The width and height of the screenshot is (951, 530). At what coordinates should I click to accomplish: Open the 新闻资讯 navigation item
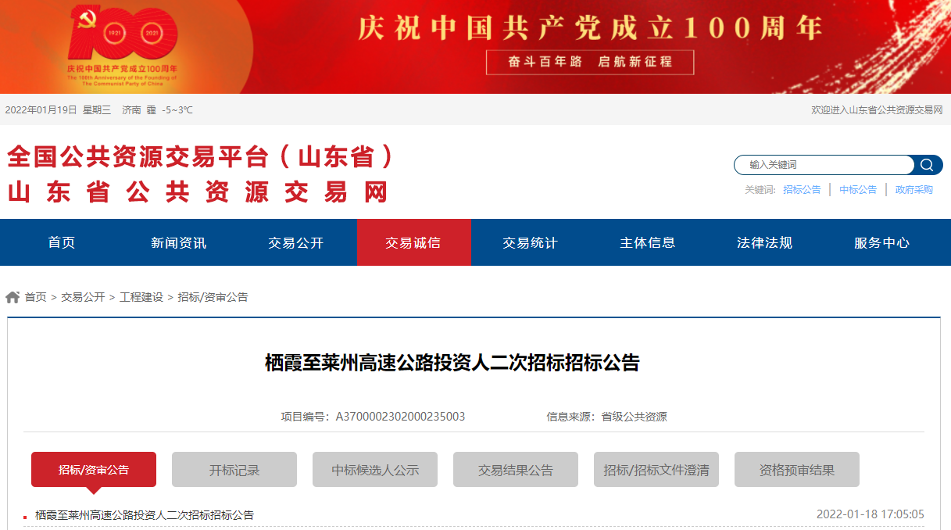coord(179,242)
